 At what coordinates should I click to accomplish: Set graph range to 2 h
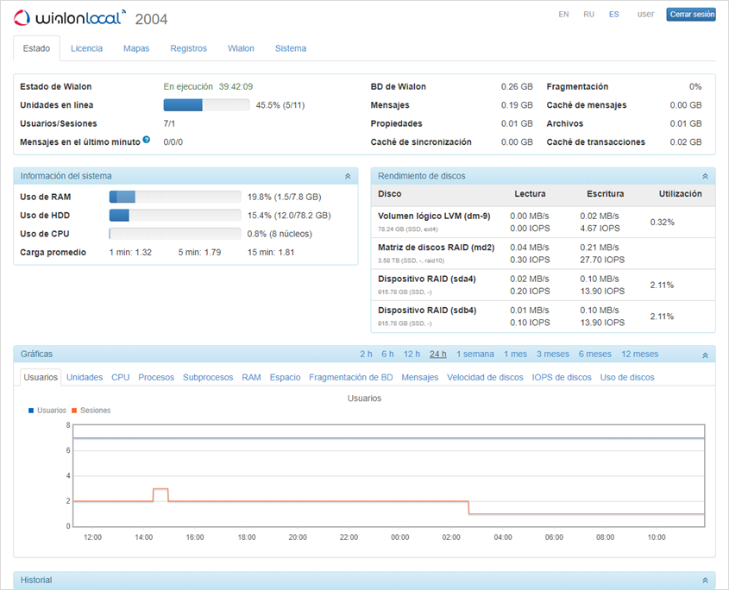click(x=366, y=355)
